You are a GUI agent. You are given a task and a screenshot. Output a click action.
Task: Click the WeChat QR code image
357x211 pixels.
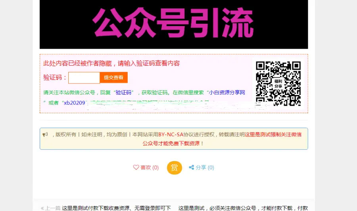(278, 84)
